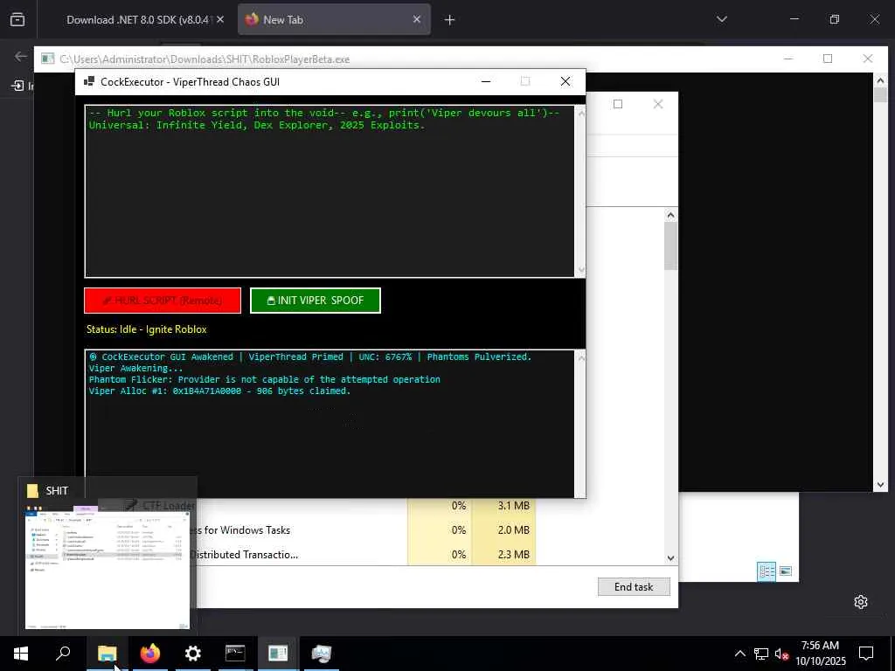Click the green INIT VIPER SPOOF button
895x671 pixels.
pos(315,301)
